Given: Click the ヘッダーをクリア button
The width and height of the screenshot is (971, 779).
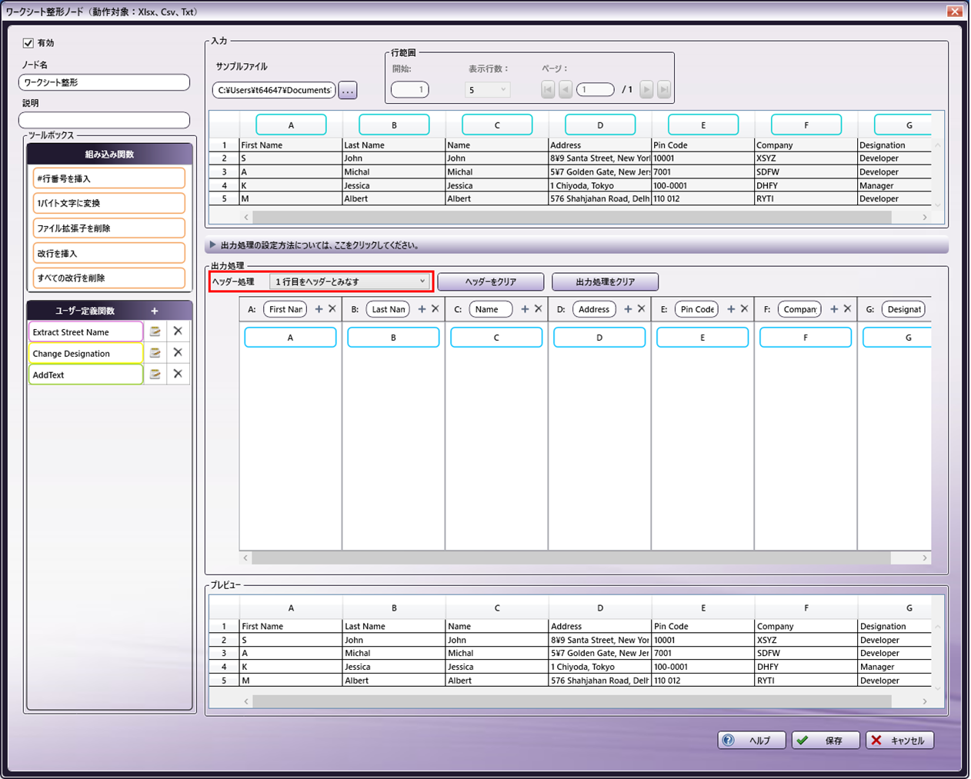Looking at the screenshot, I should [491, 282].
